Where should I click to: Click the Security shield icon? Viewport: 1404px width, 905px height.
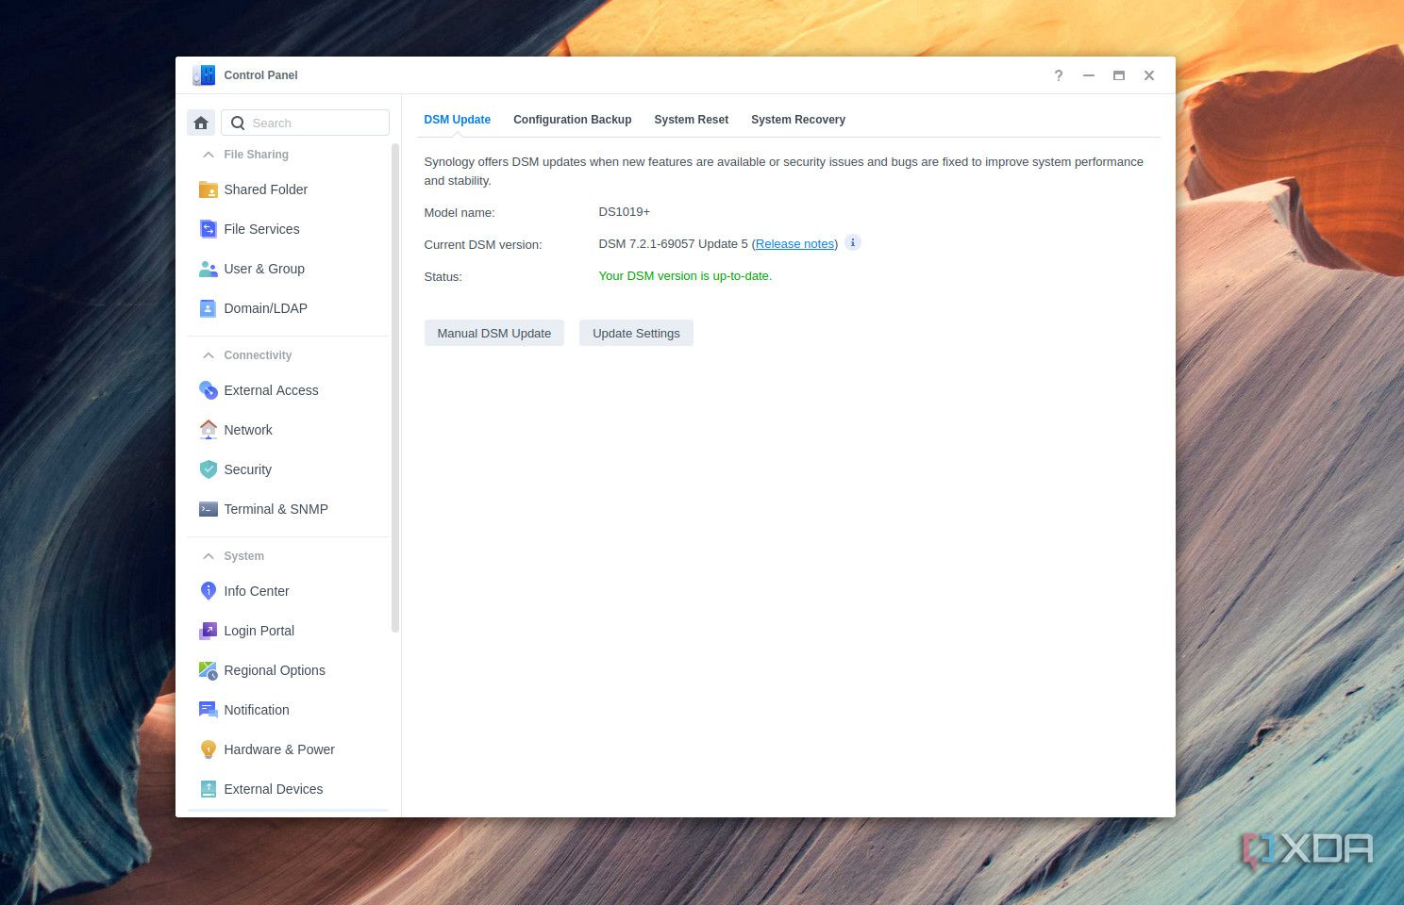(209, 469)
